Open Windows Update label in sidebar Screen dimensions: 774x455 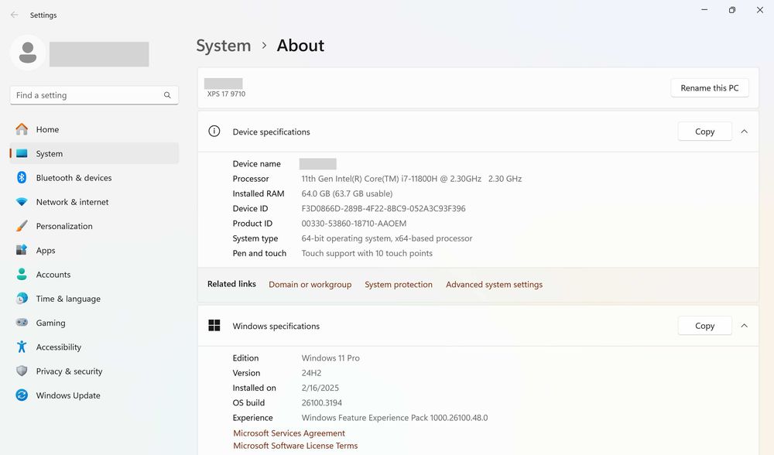[x=68, y=395]
